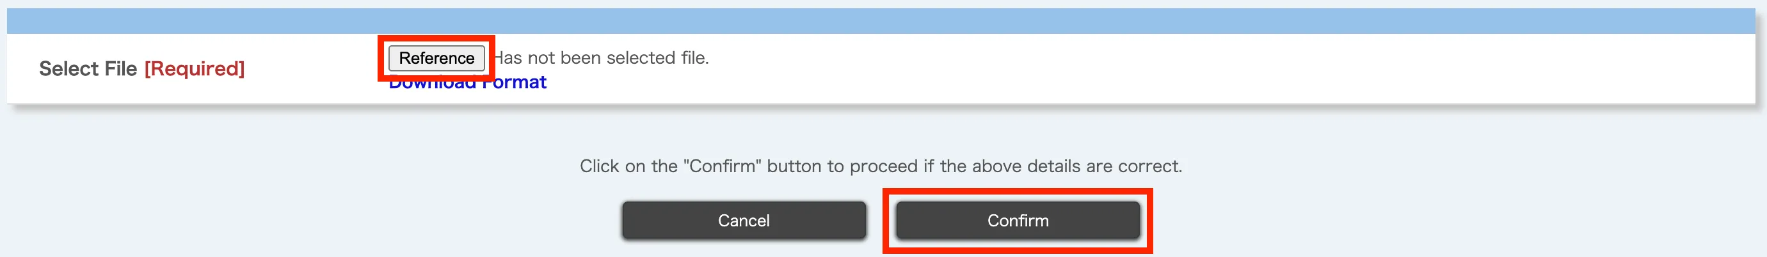Browse for a file using Reference
This screenshot has height=257, width=1767.
click(x=436, y=58)
